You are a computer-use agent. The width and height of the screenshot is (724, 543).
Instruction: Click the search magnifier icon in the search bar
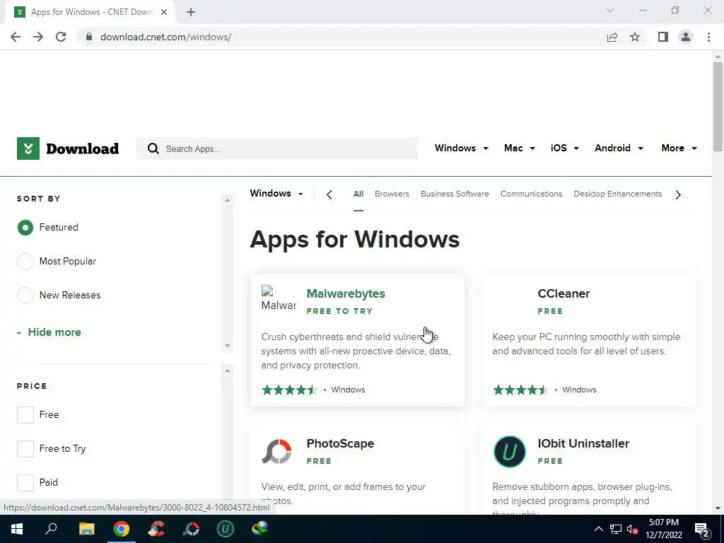[153, 148]
